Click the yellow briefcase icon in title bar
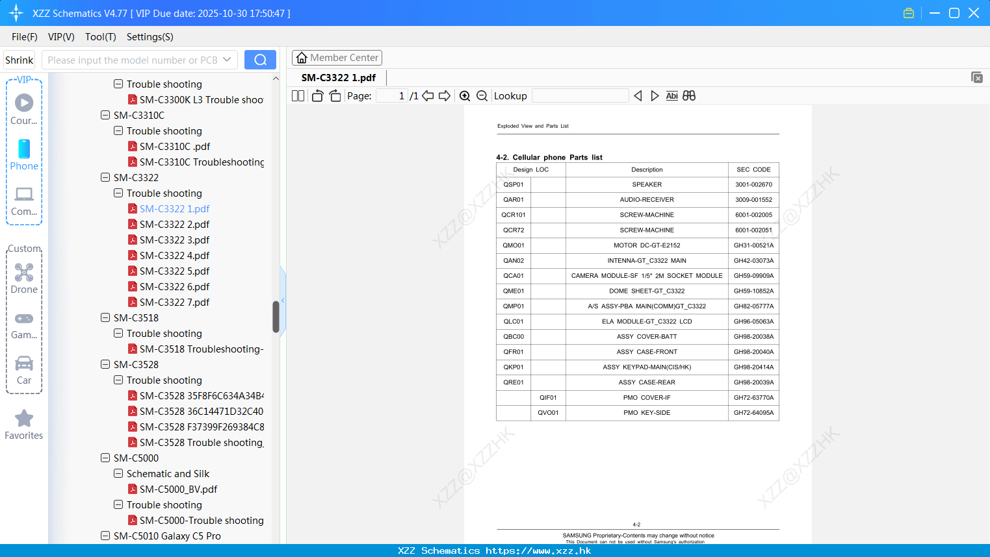 (x=909, y=13)
